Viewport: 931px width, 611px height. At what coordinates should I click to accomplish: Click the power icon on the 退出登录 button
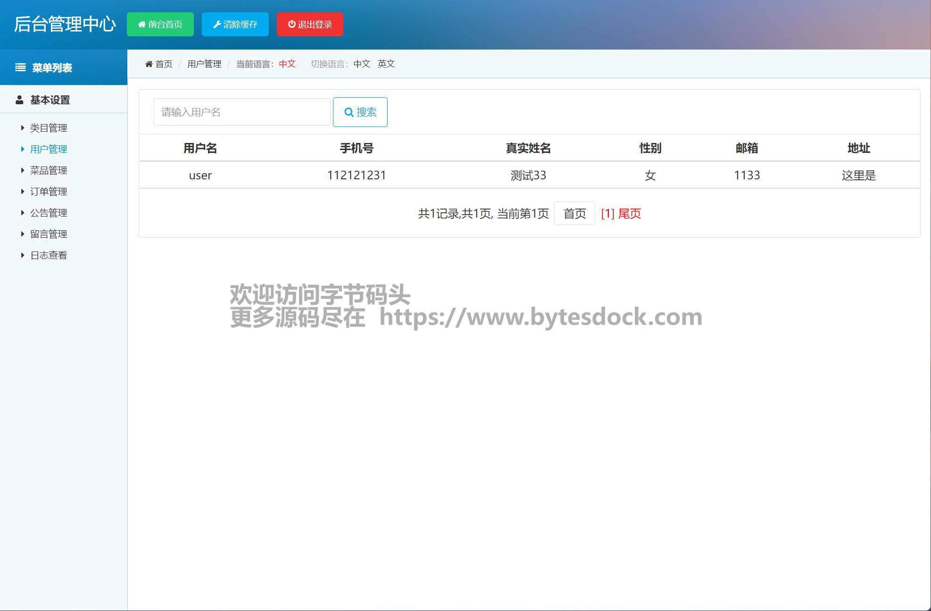[292, 24]
